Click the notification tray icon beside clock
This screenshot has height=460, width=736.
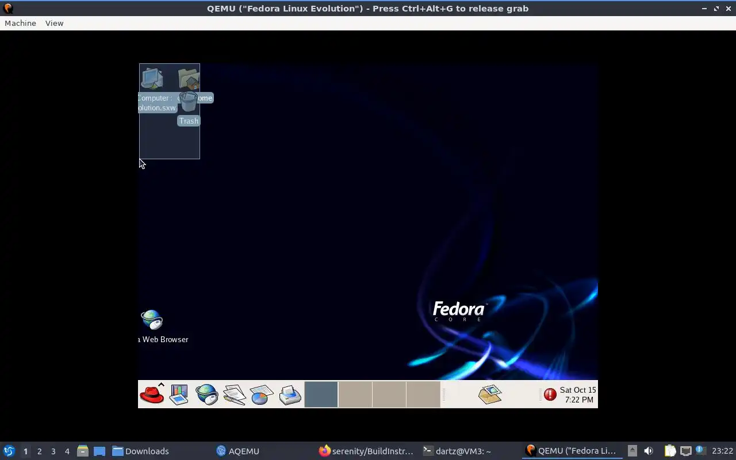click(700, 450)
